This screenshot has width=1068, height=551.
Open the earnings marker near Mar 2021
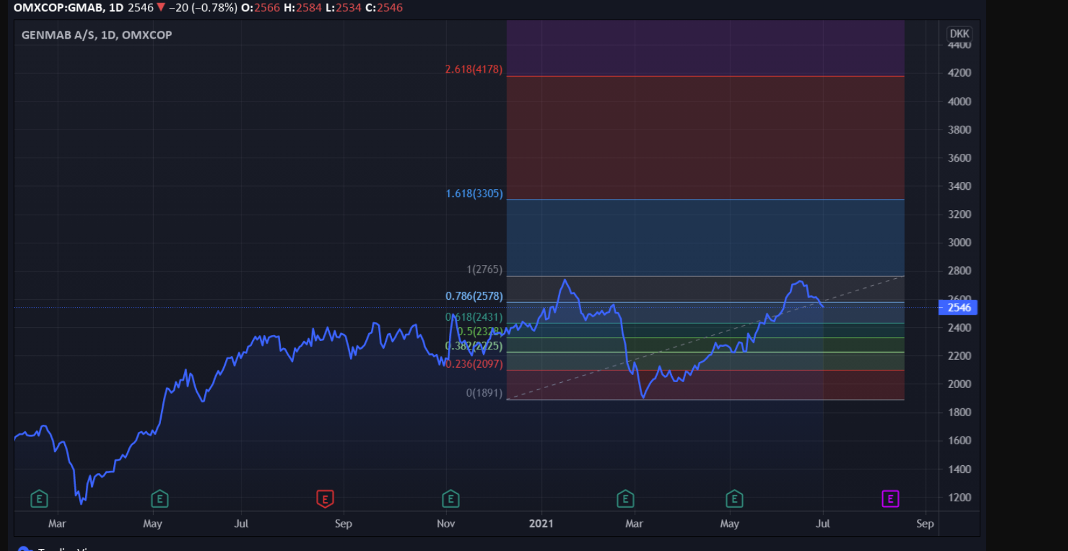pos(626,499)
